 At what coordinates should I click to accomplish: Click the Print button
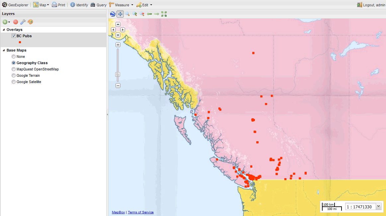click(58, 5)
